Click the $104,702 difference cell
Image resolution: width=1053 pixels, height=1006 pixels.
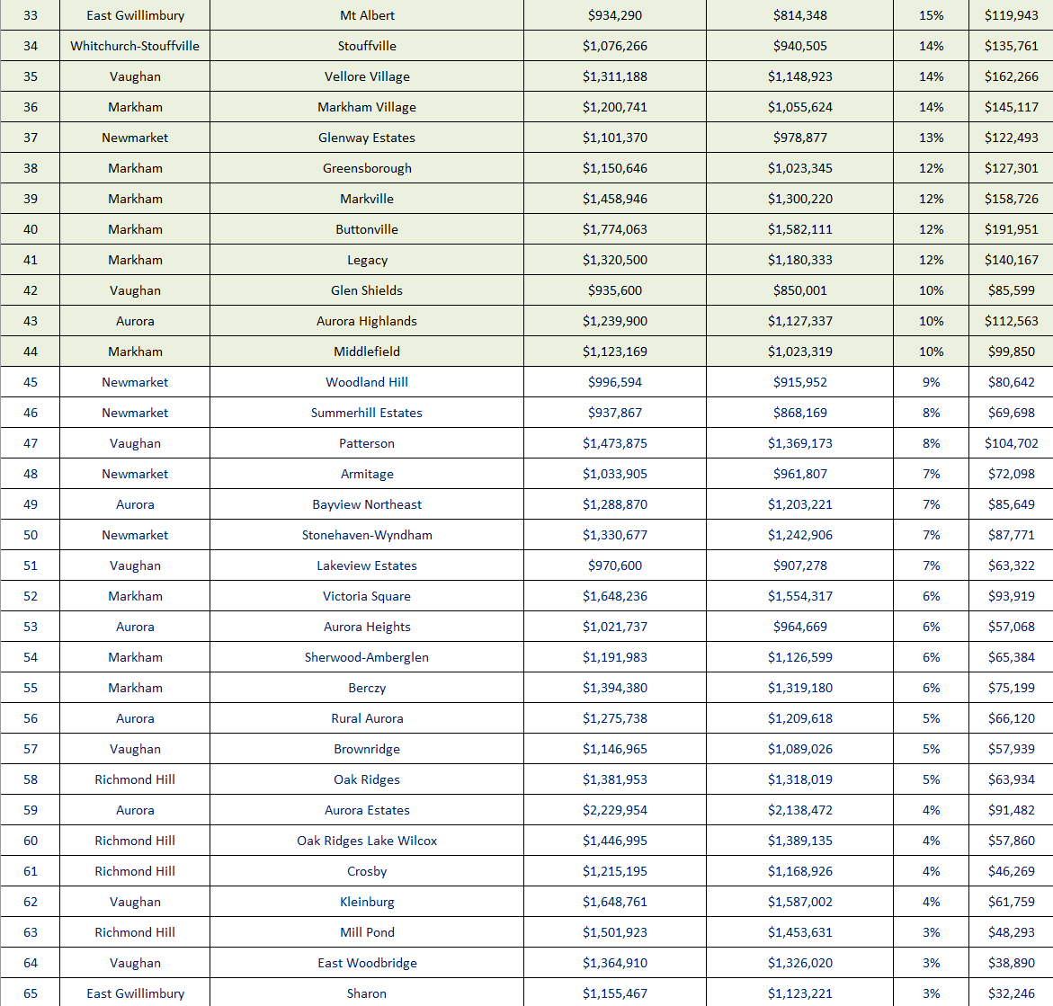pyautogui.click(x=1011, y=443)
